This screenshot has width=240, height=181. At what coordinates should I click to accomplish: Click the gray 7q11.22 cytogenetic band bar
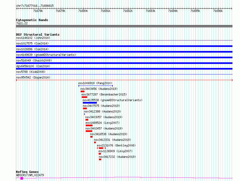[124, 26]
